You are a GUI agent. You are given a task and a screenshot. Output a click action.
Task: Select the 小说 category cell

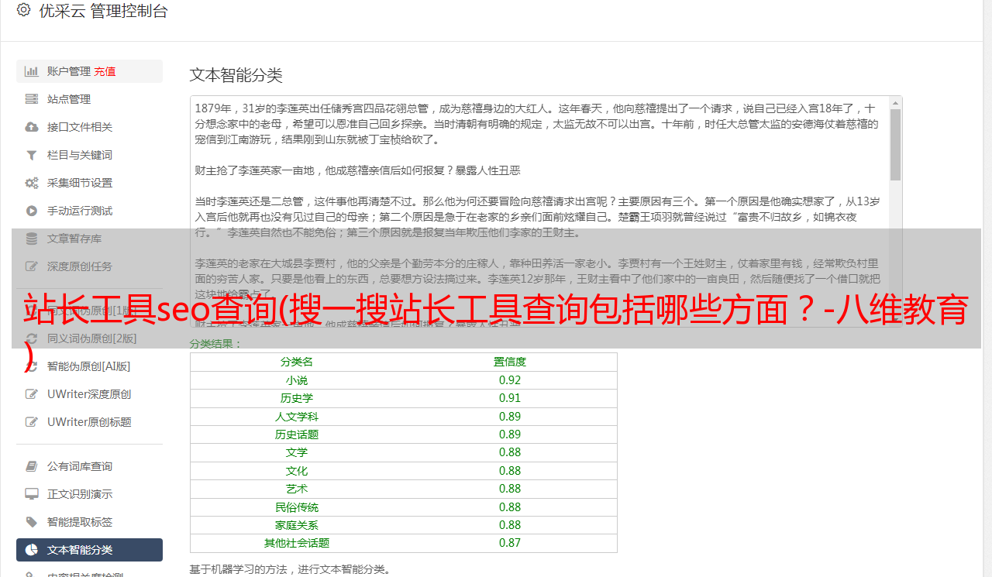coord(297,380)
